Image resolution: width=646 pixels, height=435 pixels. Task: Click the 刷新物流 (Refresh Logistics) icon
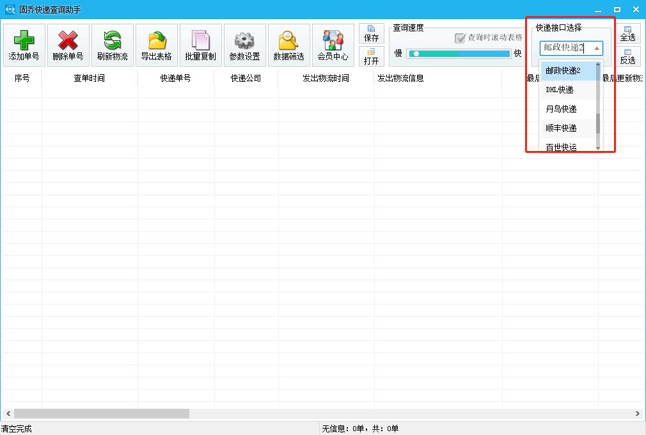click(112, 44)
